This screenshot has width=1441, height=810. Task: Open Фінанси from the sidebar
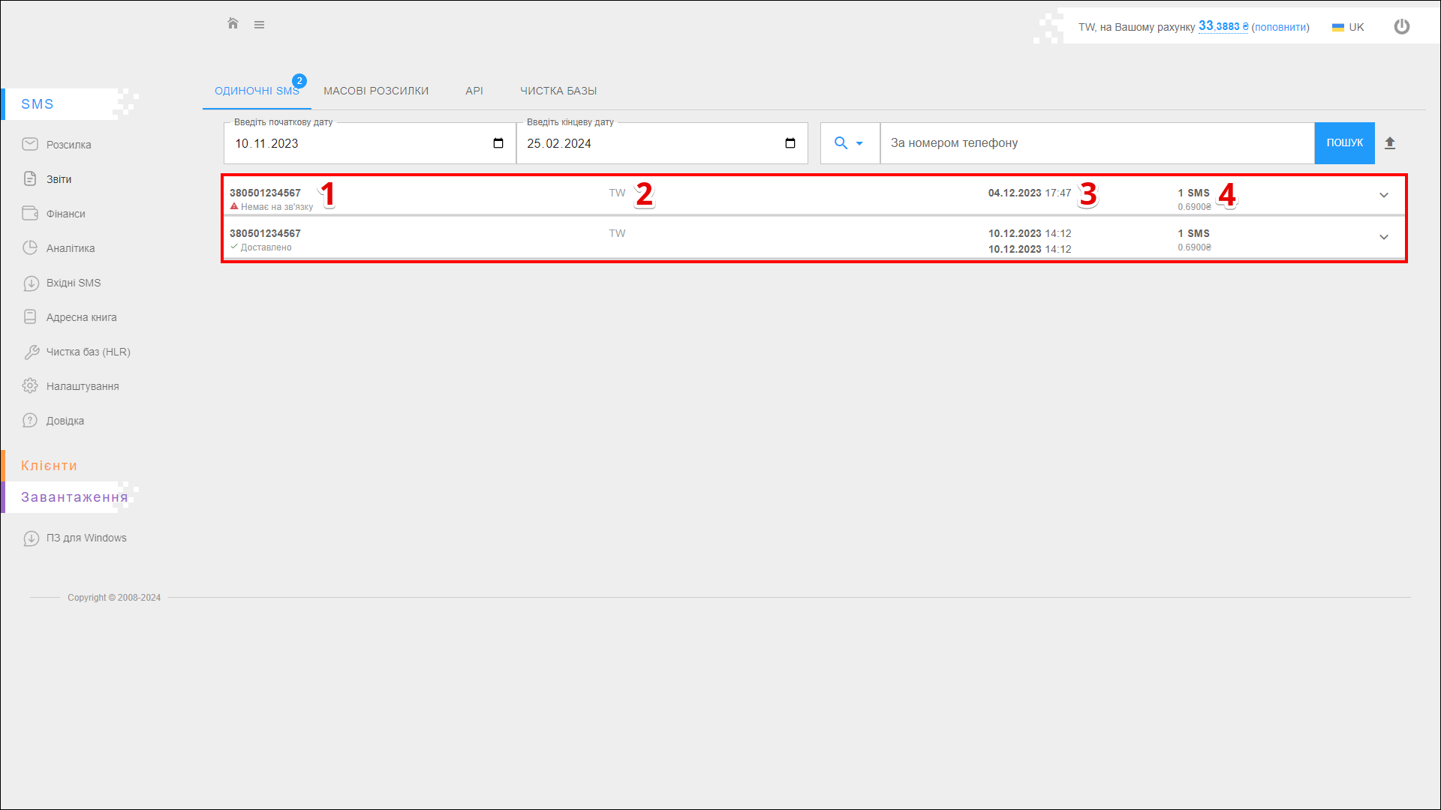tap(65, 214)
